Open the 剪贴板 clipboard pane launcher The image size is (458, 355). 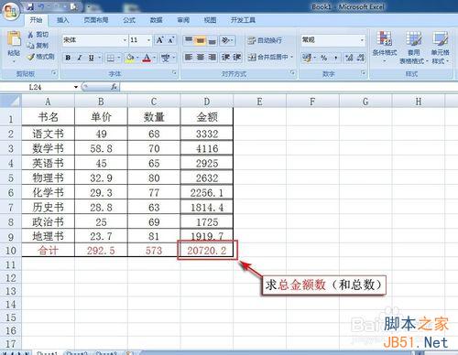(x=54, y=72)
